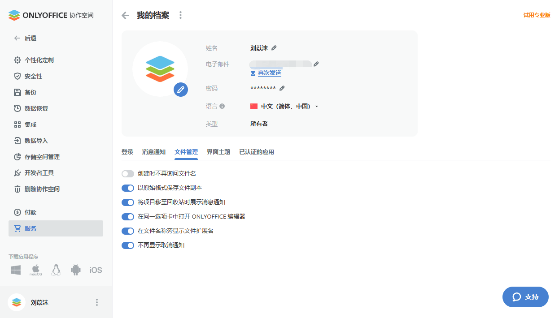Download the Linux desktop app
The height and width of the screenshot is (318, 559).
tap(56, 270)
